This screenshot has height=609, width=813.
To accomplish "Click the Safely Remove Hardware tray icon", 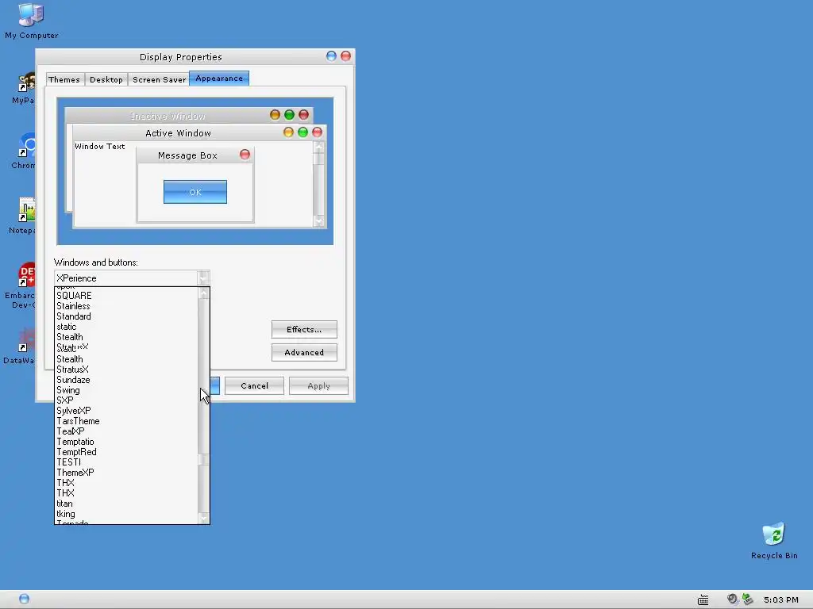I will tap(747, 599).
